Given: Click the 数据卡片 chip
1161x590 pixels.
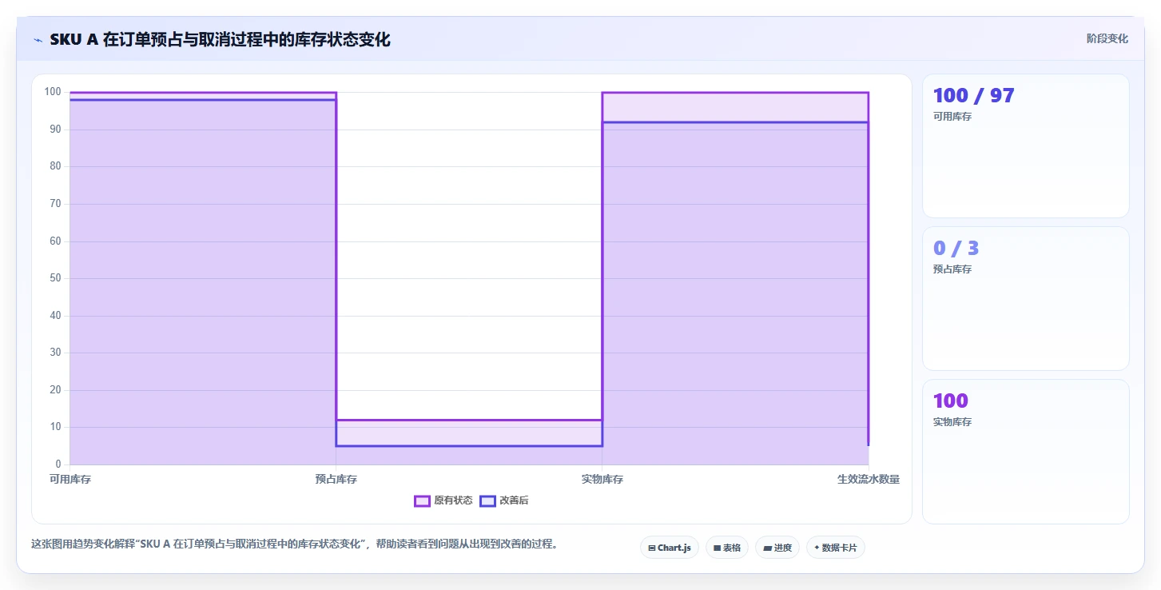Looking at the screenshot, I should point(835,548).
